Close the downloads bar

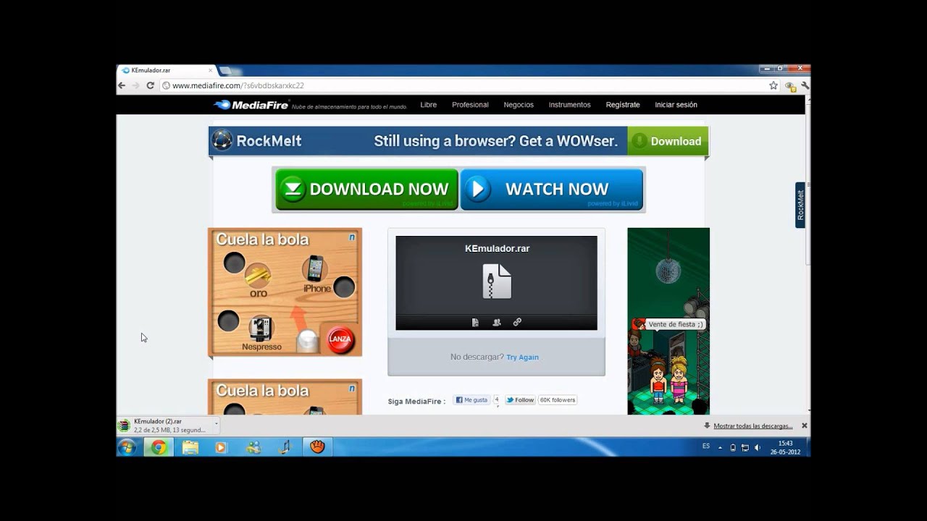(x=804, y=426)
